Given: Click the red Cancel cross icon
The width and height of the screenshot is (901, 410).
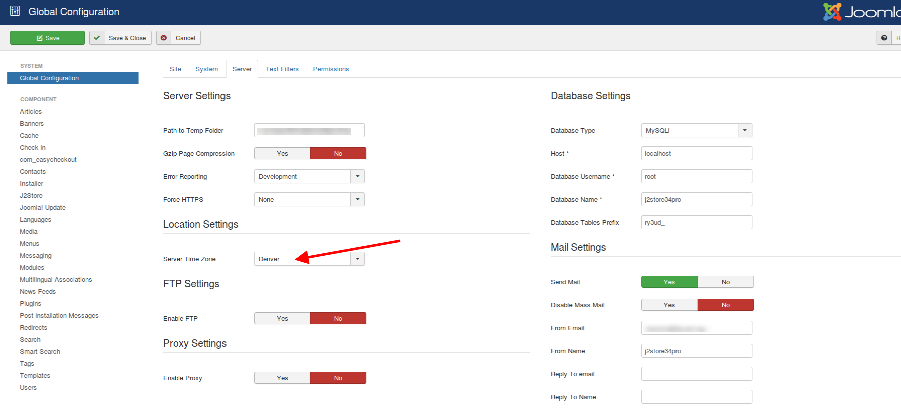Looking at the screenshot, I should coord(164,38).
